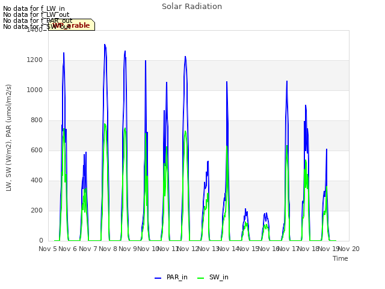Click the 'No data for f_PAR_out' message

click(x=38, y=20)
